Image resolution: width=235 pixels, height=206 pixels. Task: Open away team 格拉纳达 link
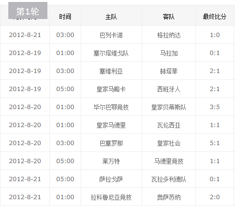pos(169,35)
